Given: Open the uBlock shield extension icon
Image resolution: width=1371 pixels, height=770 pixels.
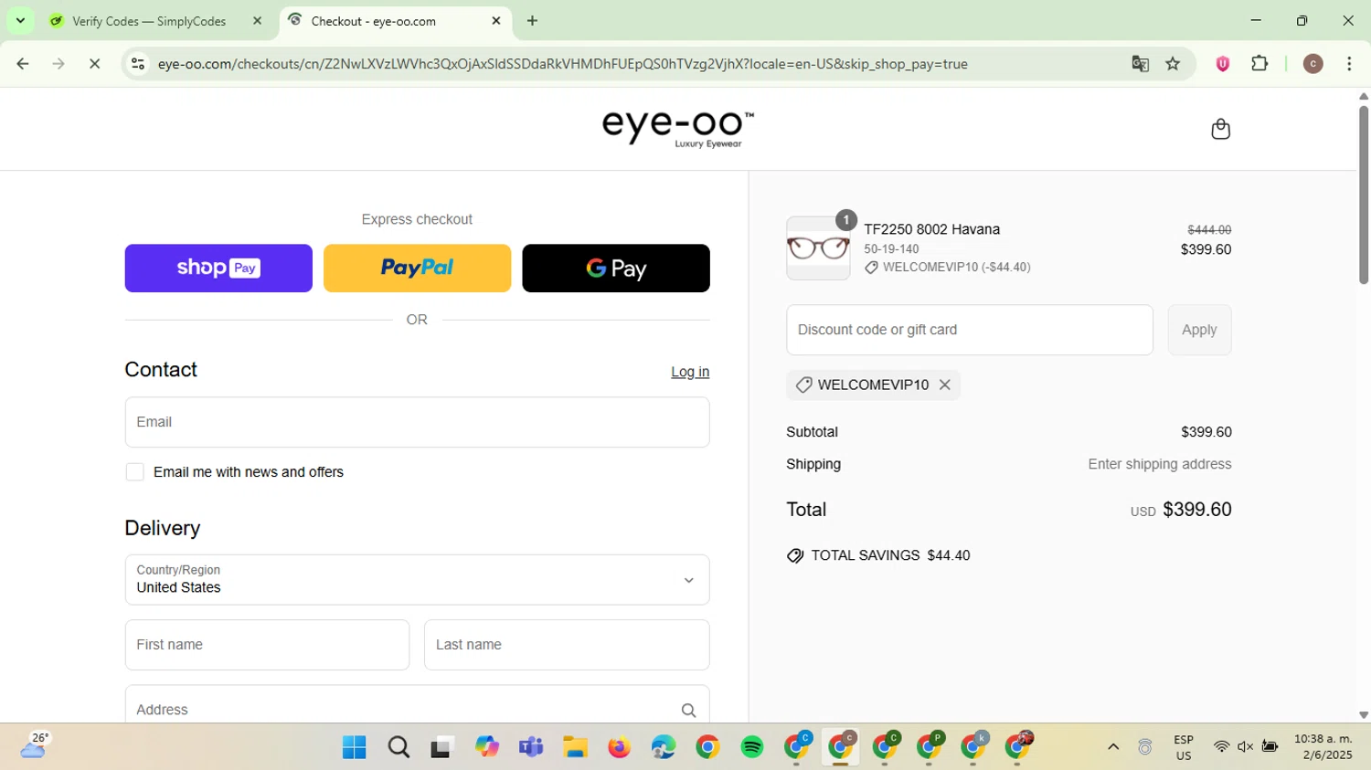Looking at the screenshot, I should point(1222,64).
